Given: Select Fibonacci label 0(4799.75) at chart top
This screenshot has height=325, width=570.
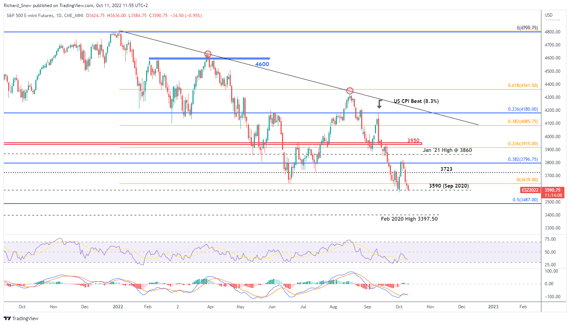Looking at the screenshot, I should pos(527,28).
